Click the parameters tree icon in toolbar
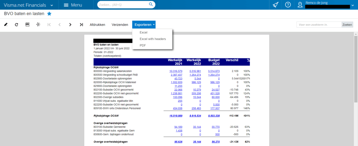 point(38,25)
